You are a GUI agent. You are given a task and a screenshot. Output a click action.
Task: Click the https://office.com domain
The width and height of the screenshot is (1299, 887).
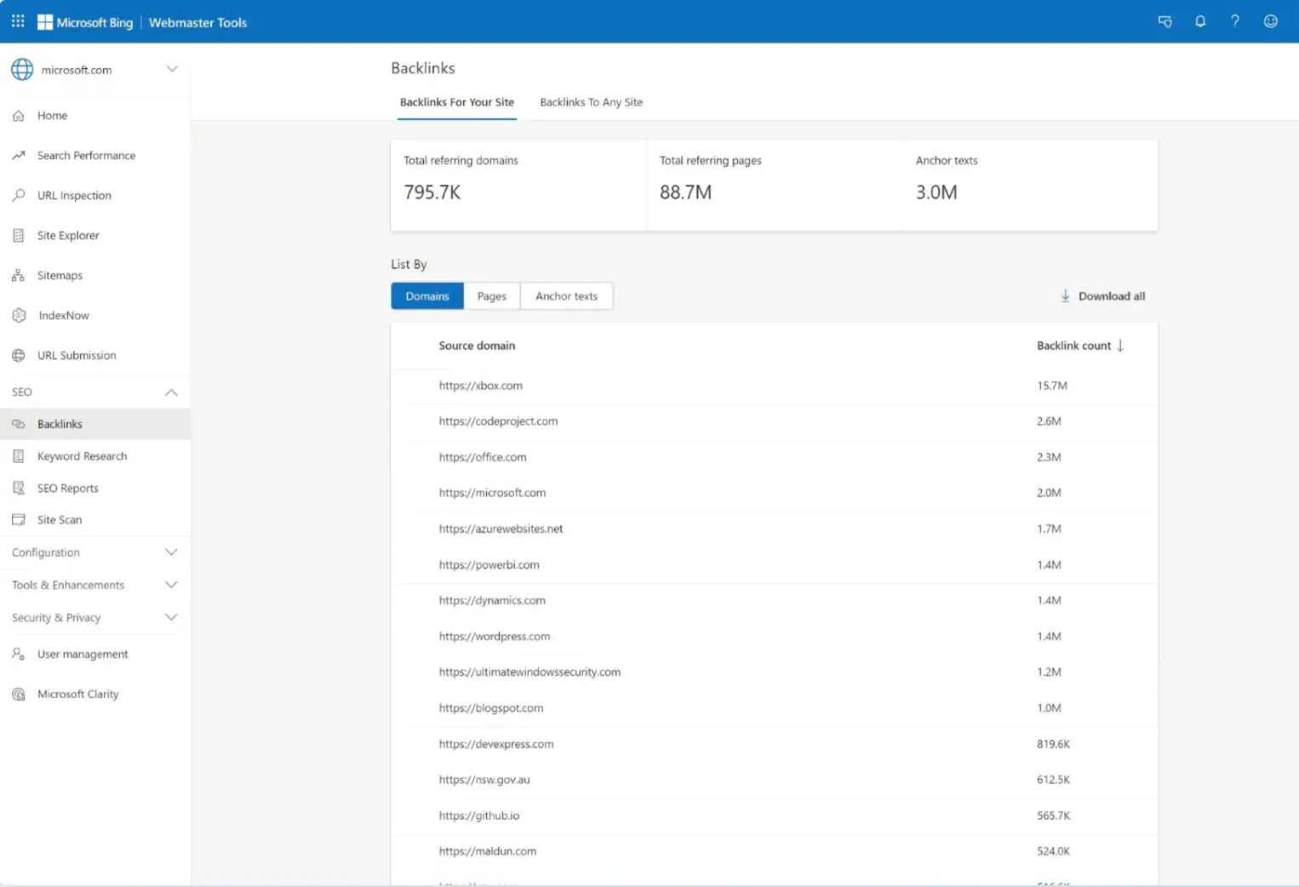(483, 457)
